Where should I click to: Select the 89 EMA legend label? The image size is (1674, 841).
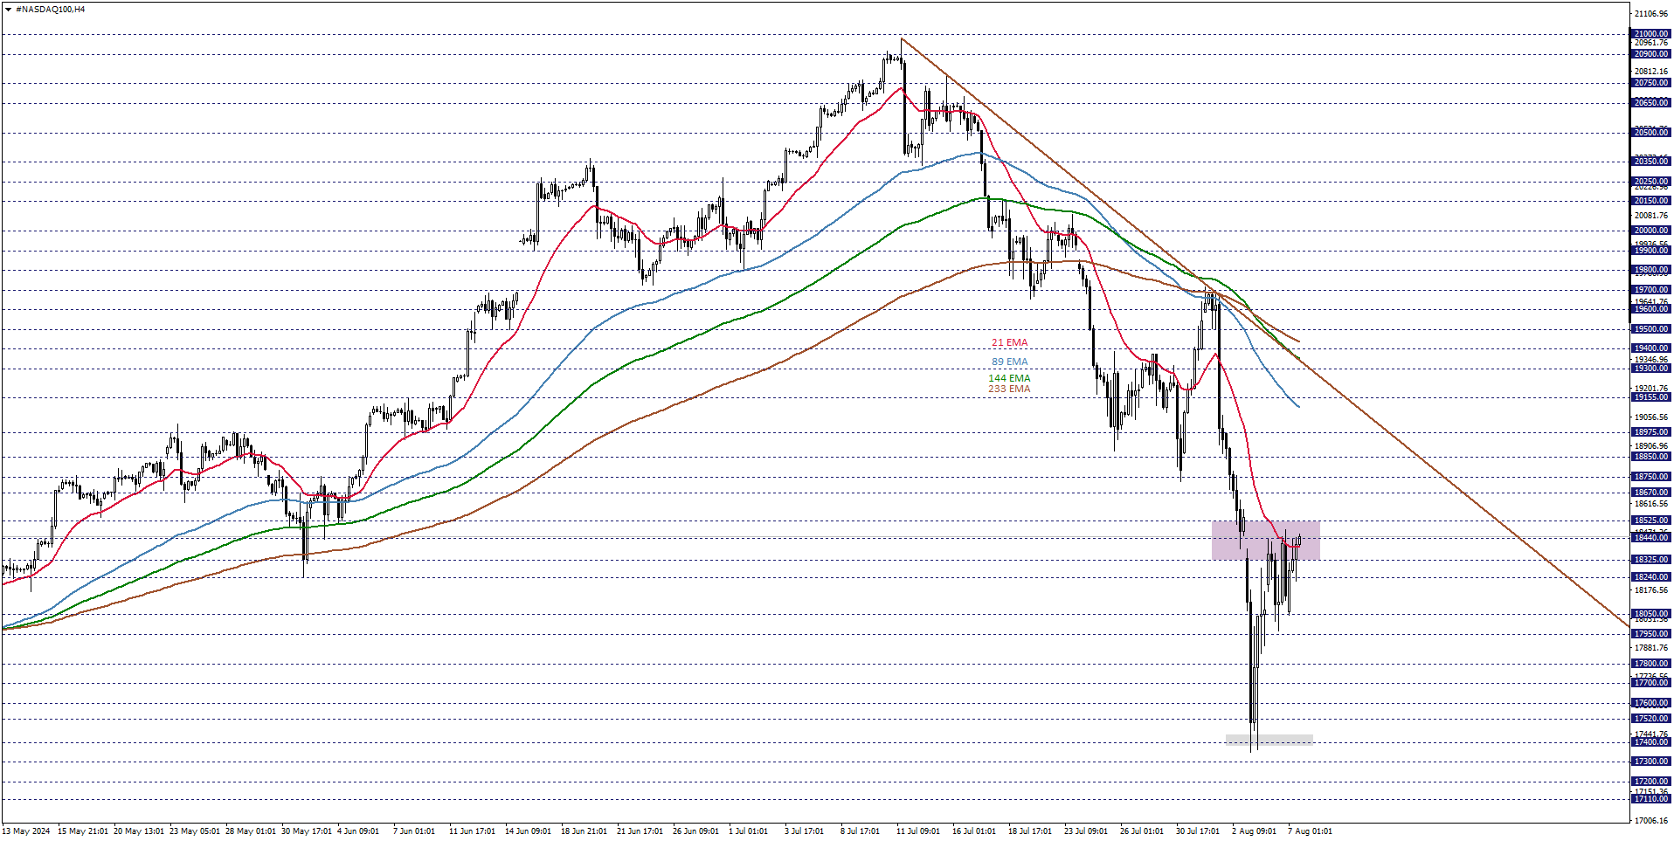pos(1009,362)
